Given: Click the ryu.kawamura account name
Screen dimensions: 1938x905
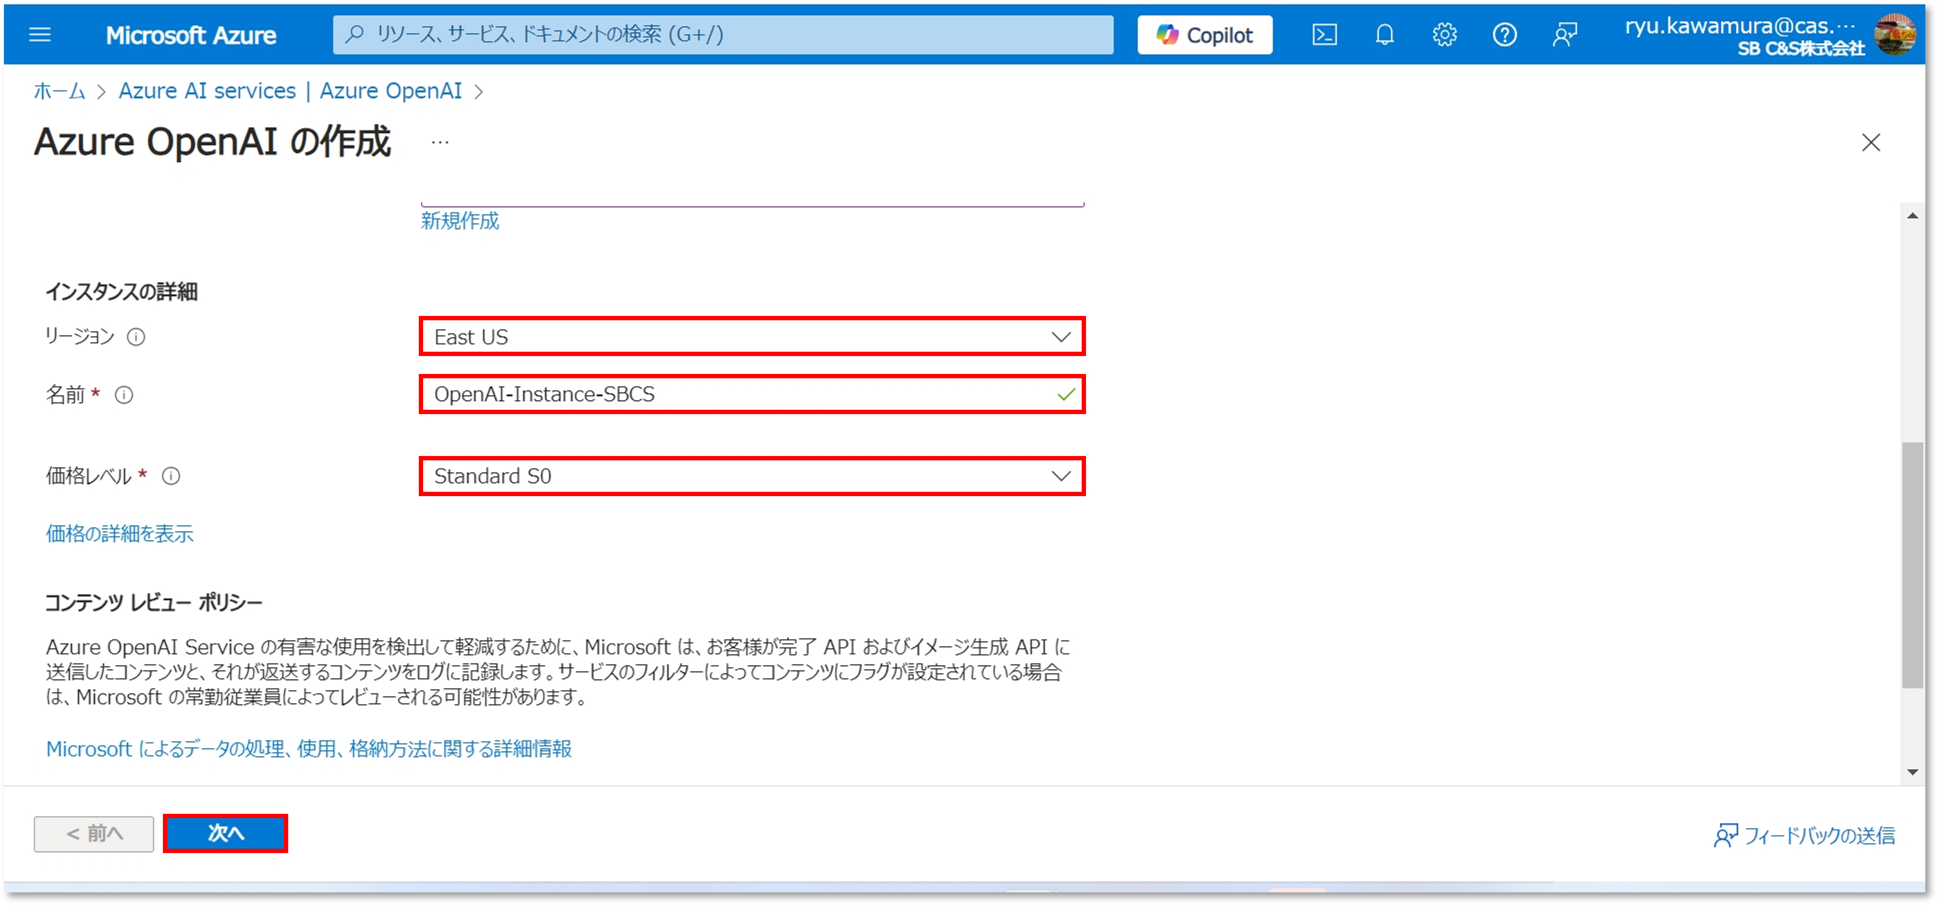Looking at the screenshot, I should coord(1739,26).
